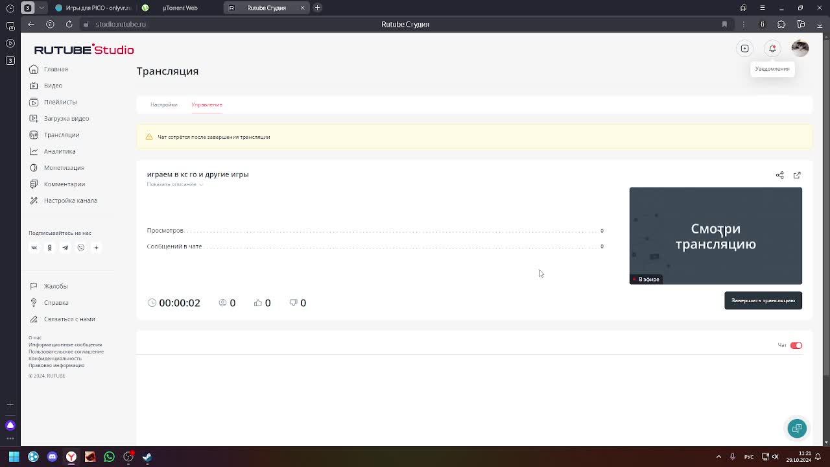The height and width of the screenshot is (467, 830).
Task: Open the Уведомления bell notifications
Action: tap(772, 49)
